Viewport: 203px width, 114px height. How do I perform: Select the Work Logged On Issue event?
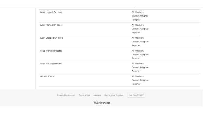[51, 12]
